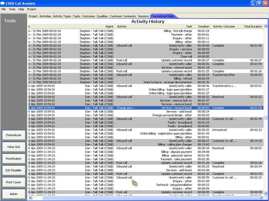The image size is (269, 201).
Task: Open the E2E Modeller tool
Action: tap(13, 170)
